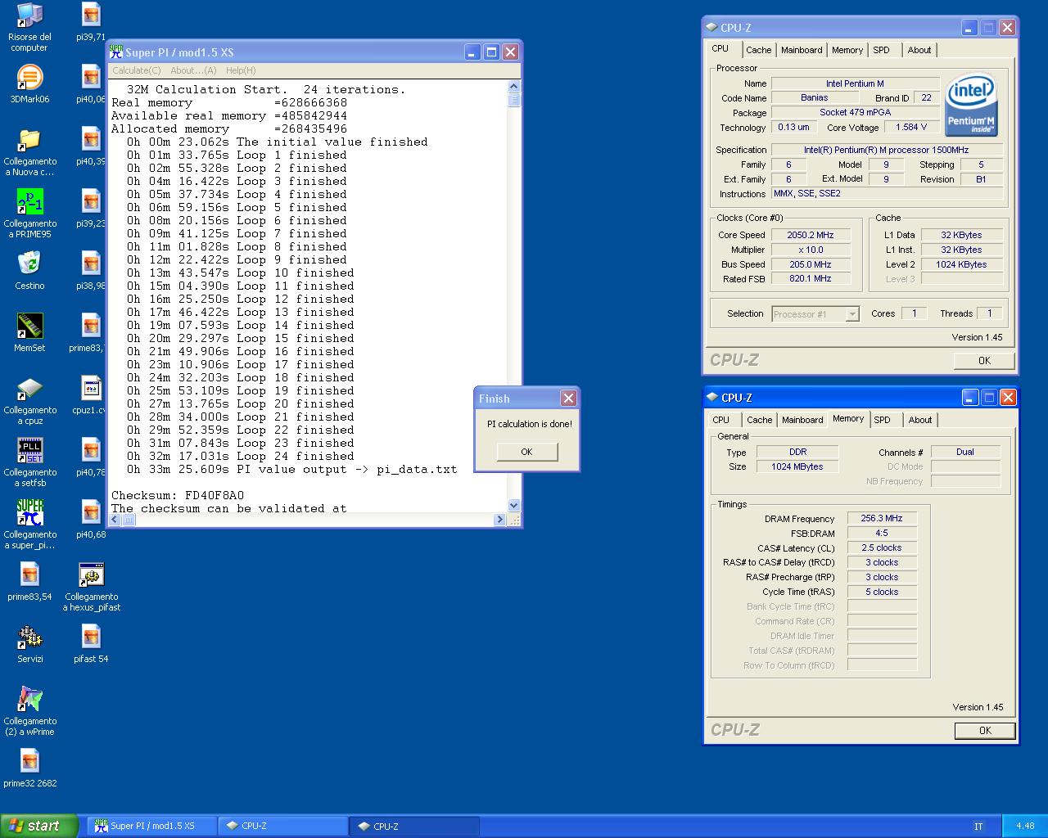The width and height of the screenshot is (1048, 838).
Task: Switch to SPD tab in top CPU-Z
Action: click(x=881, y=50)
